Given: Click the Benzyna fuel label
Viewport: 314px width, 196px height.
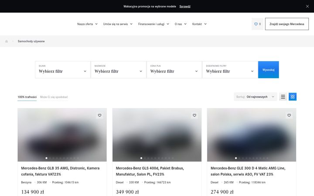Looking at the screenshot, I should 26,182.
